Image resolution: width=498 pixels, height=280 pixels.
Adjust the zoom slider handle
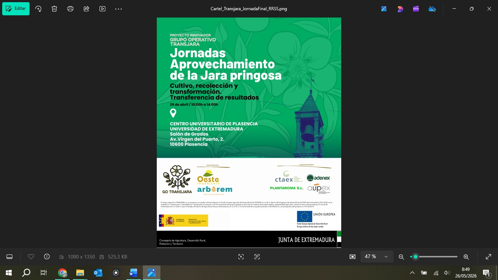coord(415,257)
